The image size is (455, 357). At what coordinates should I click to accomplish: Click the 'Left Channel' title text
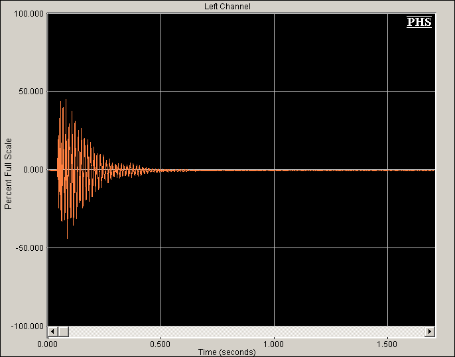(x=227, y=7)
